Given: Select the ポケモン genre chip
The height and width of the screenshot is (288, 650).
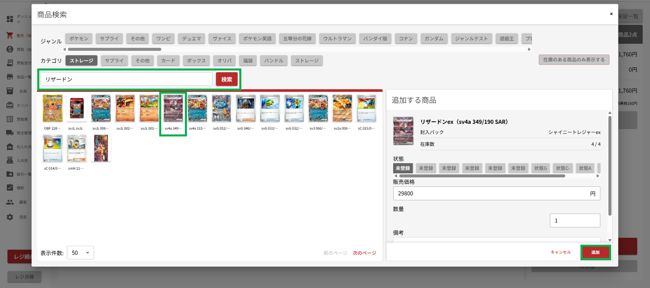Looking at the screenshot, I should 79,38.
